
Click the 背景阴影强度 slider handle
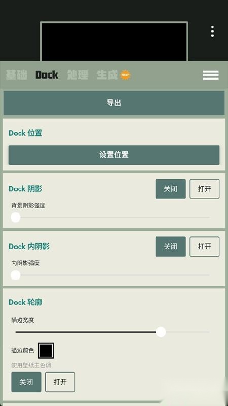tap(16, 218)
